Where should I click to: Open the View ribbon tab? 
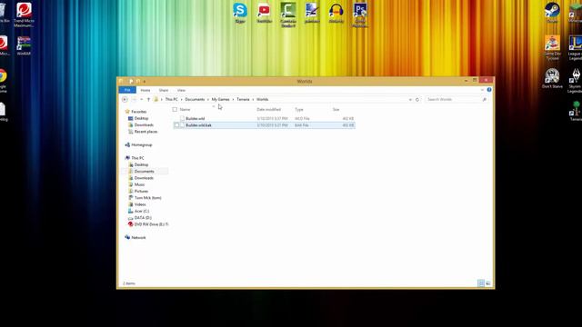pyautogui.click(x=181, y=90)
